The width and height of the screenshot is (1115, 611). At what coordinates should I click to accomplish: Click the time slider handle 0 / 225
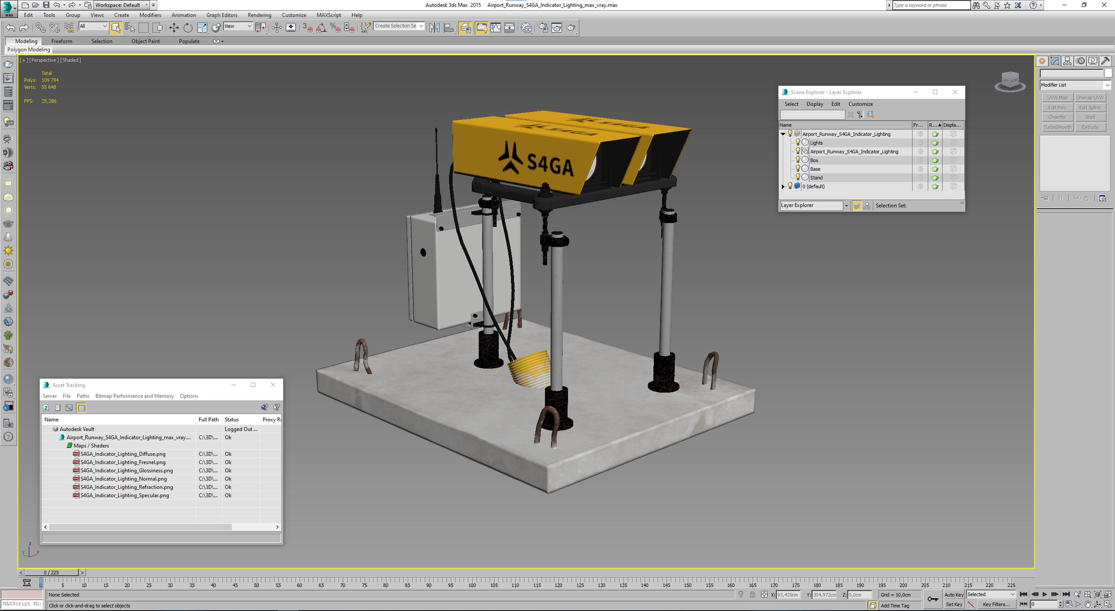pos(51,573)
